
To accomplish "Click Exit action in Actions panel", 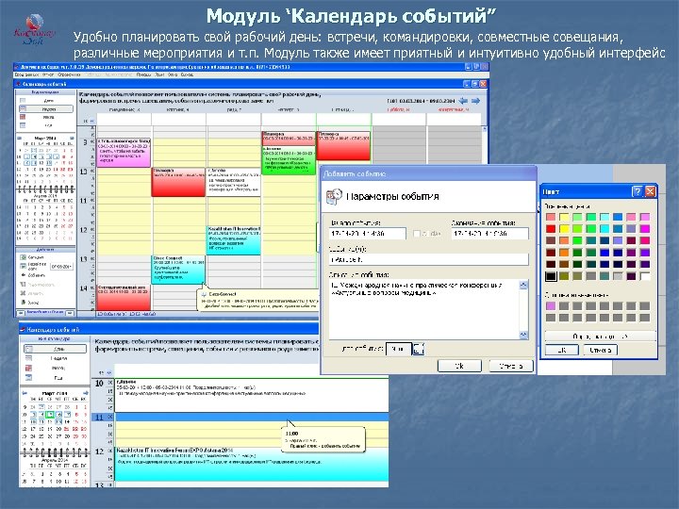I will coord(30,303).
